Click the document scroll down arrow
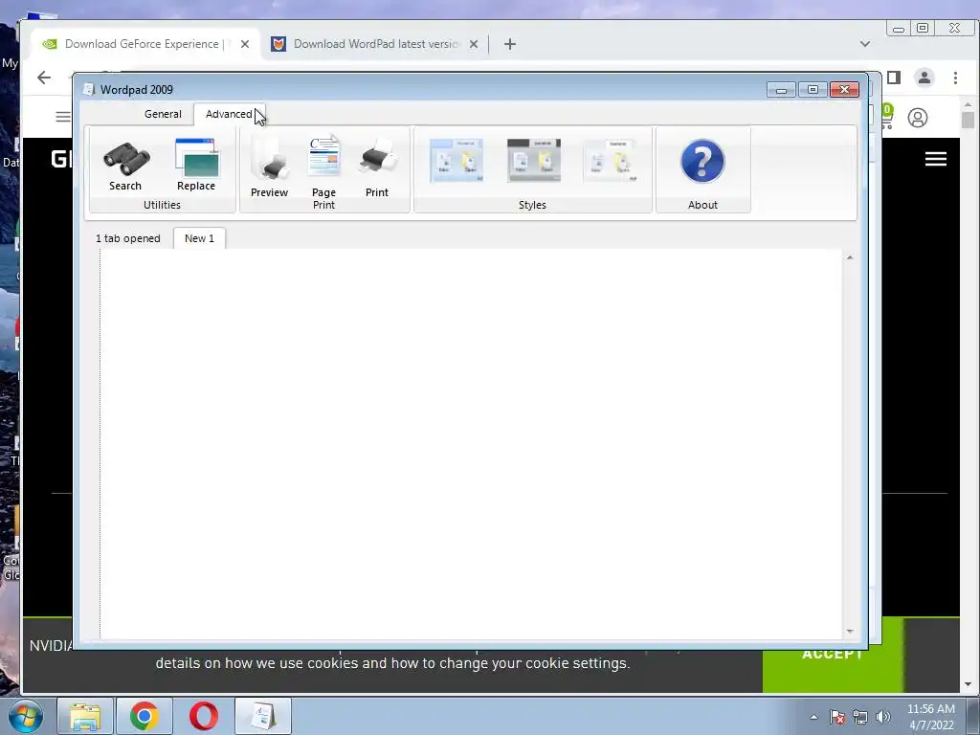Screen dimensions: 980x735 coord(850,632)
